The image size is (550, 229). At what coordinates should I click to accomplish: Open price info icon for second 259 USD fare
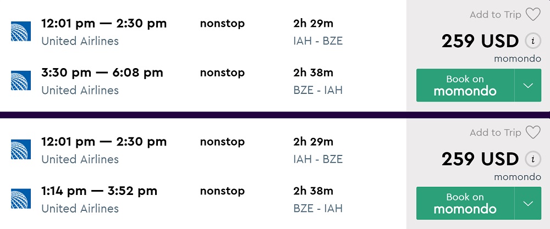(532, 159)
